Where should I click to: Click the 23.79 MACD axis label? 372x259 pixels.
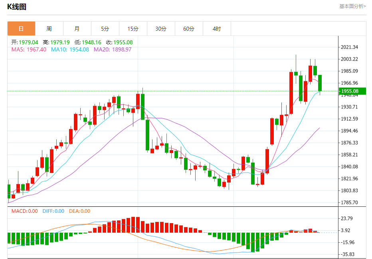coord(346,218)
